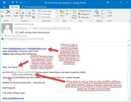
Task: Click the lindie@aidapta.co.za link in angle brackets
Action: pos(37,48)
